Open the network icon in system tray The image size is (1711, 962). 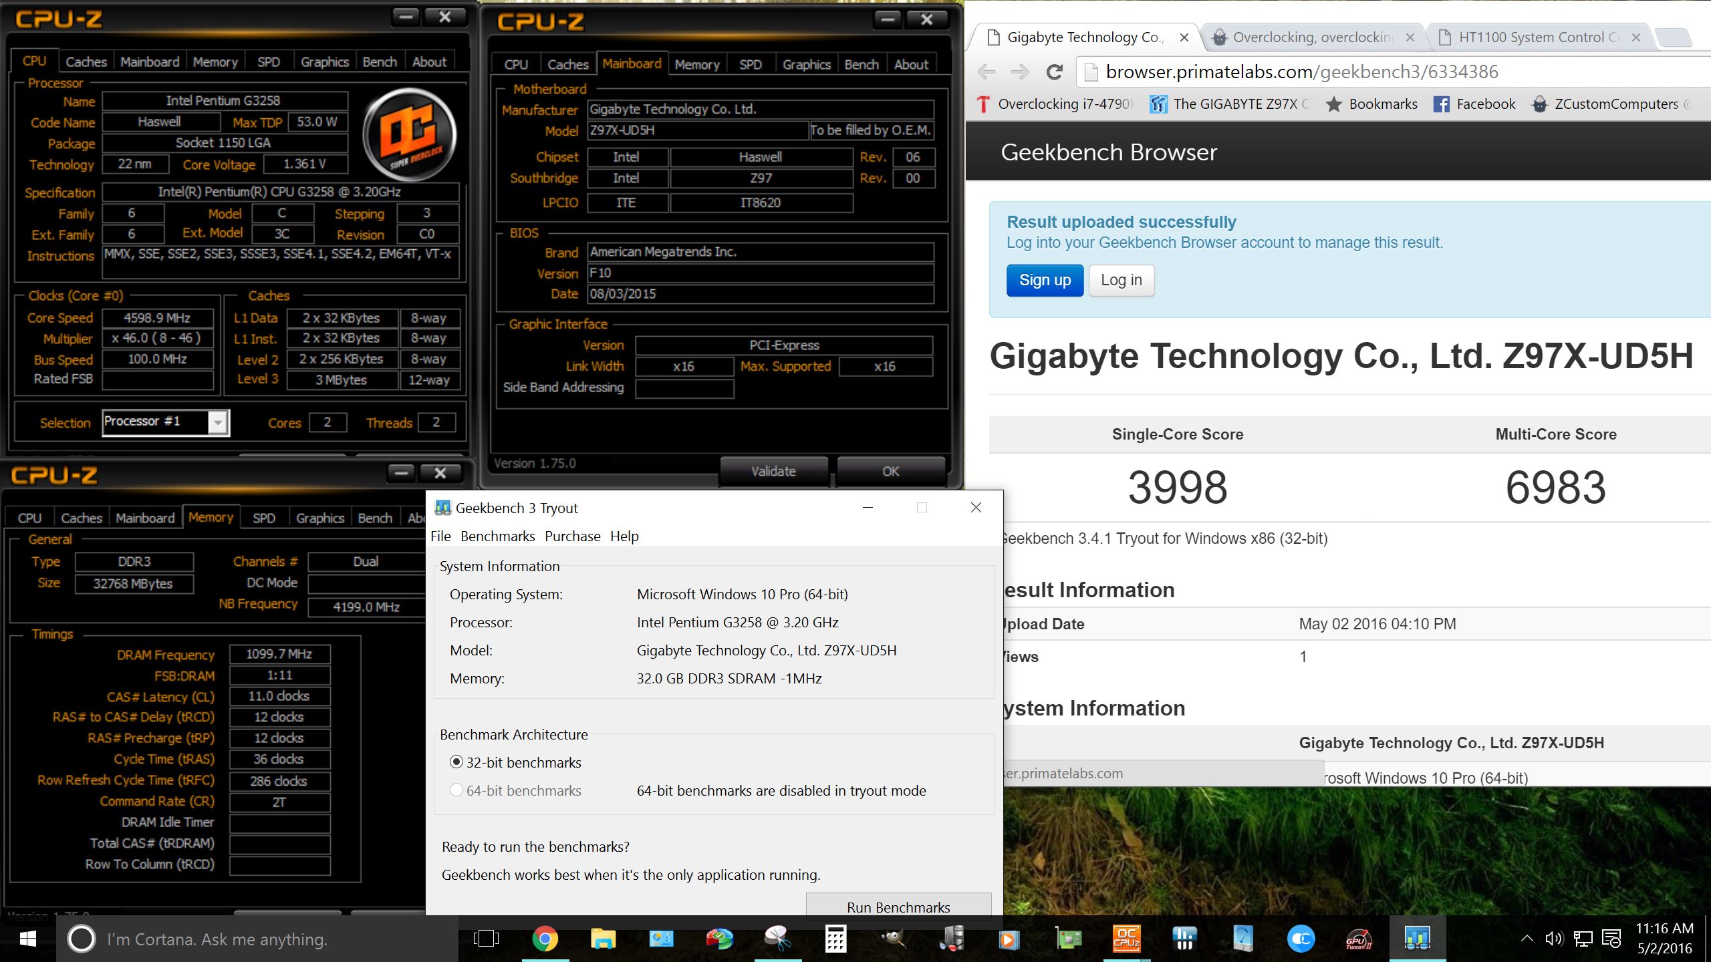1583,939
